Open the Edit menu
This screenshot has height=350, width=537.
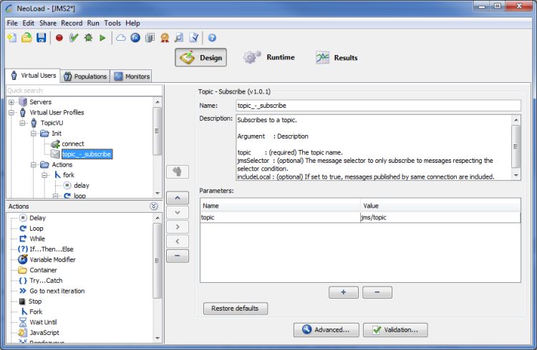click(x=29, y=24)
